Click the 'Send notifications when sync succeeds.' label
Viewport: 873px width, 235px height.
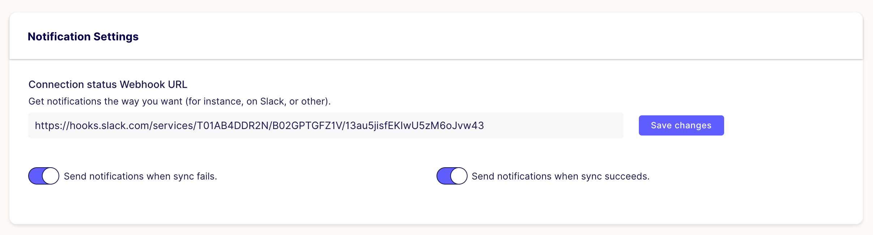(560, 176)
